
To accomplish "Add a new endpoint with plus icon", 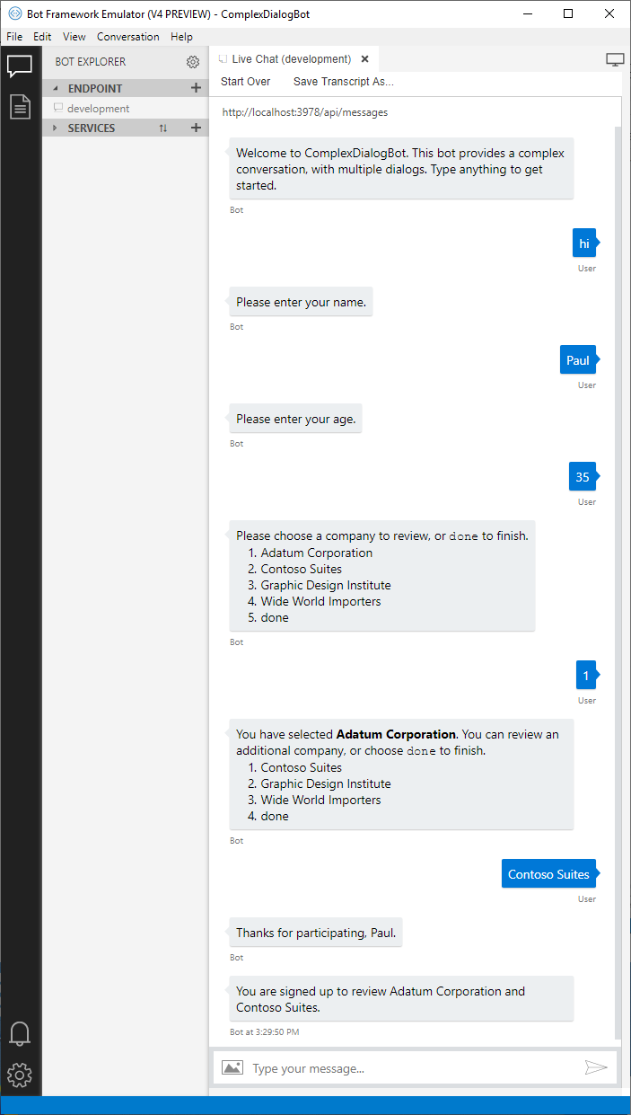I will [196, 88].
